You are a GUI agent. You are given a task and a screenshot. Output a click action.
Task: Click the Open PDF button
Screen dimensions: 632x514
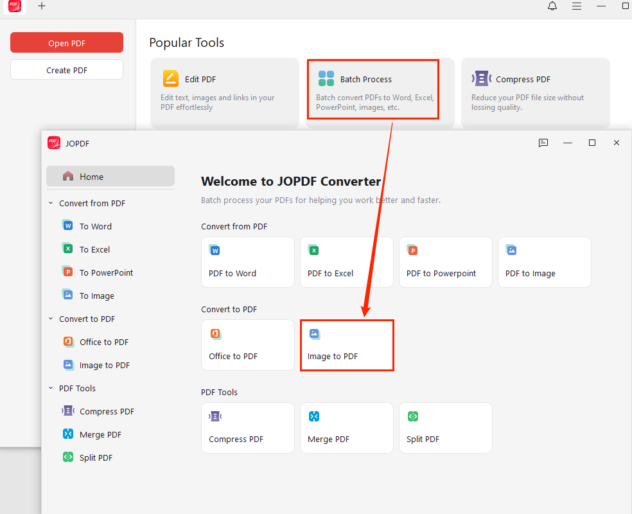click(67, 43)
